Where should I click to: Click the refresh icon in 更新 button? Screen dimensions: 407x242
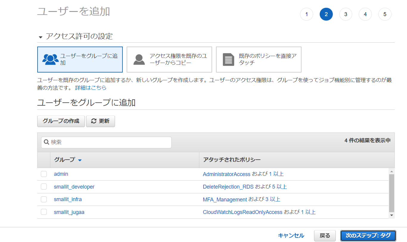pyautogui.click(x=94, y=121)
